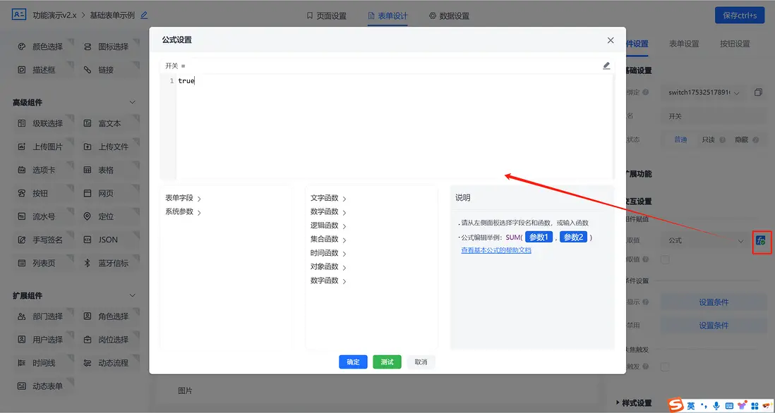Click the 上传文件 folder upload icon
The width and height of the screenshot is (775, 413).
click(x=88, y=147)
